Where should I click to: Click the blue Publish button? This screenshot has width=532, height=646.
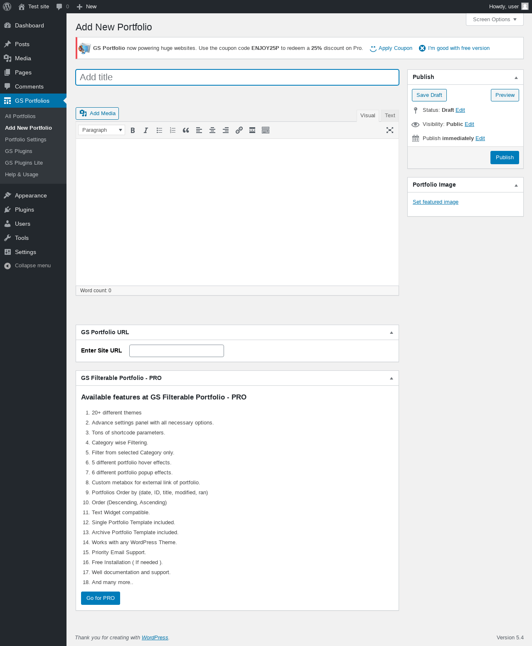click(505, 158)
